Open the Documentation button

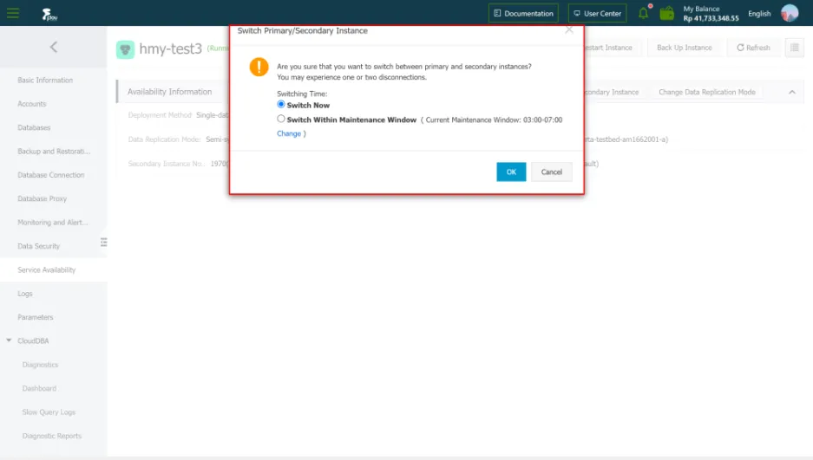point(523,14)
